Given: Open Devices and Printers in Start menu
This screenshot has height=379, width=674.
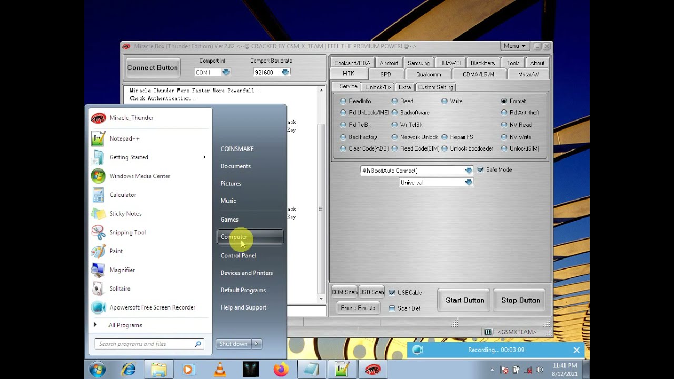Looking at the screenshot, I should tap(250, 273).
